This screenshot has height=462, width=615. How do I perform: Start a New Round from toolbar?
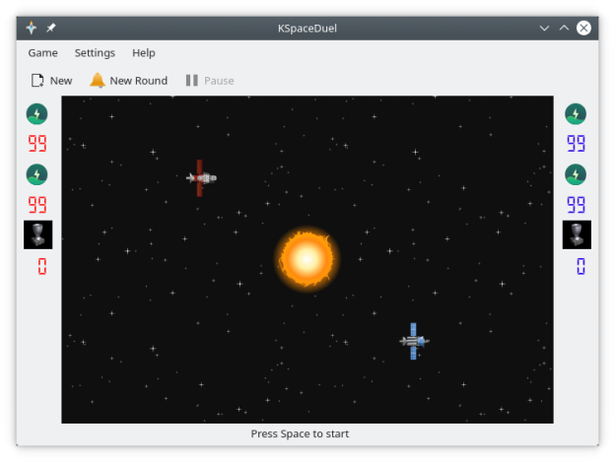pyautogui.click(x=128, y=81)
